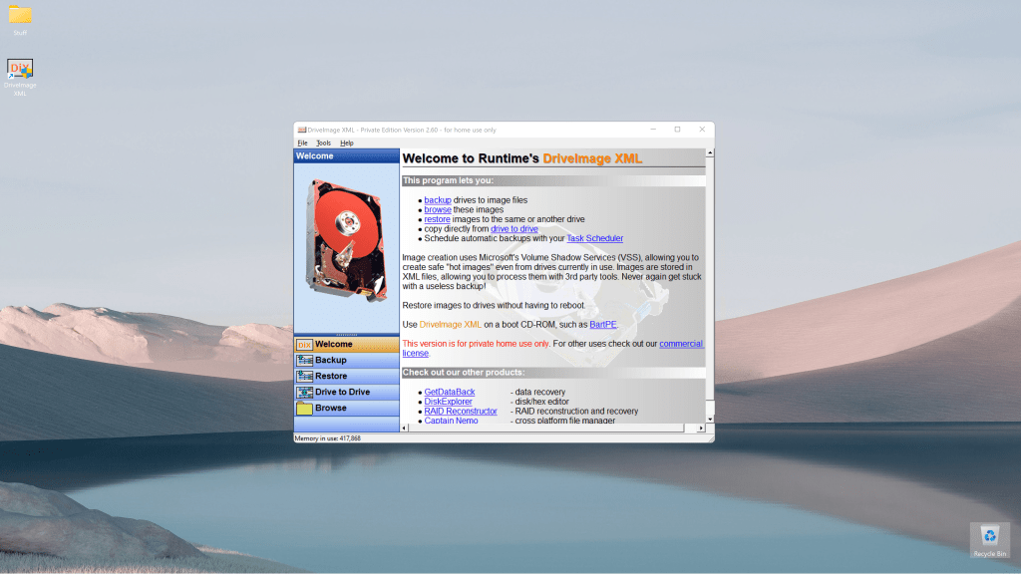The width and height of the screenshot is (1021, 574).
Task: Select Backup in the sidebar
Action: [346, 360]
